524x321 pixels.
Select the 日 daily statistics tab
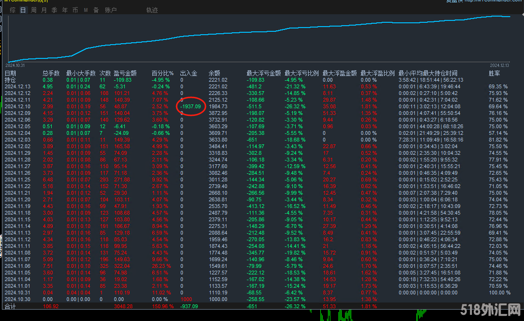[x=23, y=10]
